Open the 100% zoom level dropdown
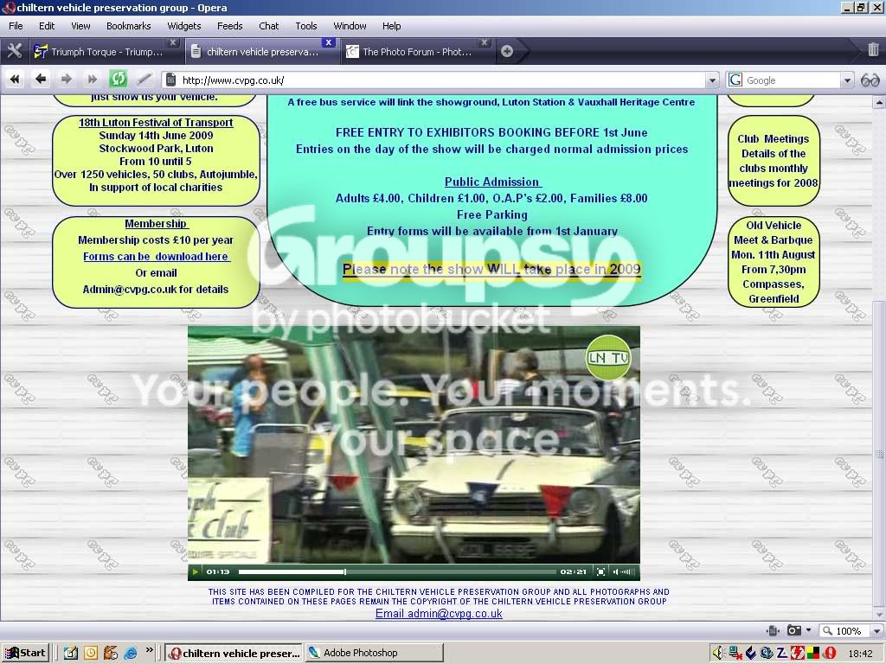The height and width of the screenshot is (664, 886). click(876, 630)
